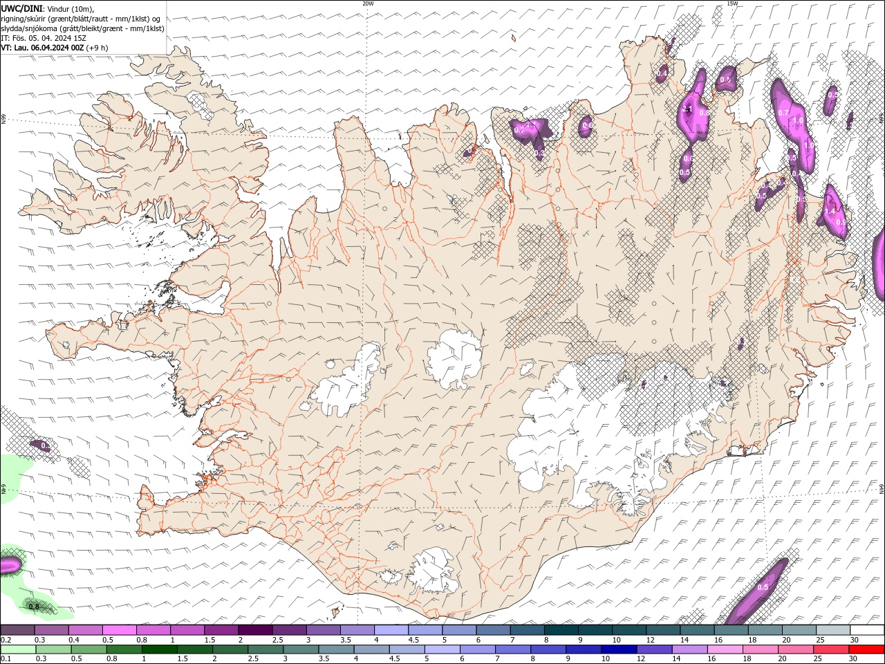
Task: Click the "0.1" label at rain legend start
Action: pyautogui.click(x=6, y=659)
